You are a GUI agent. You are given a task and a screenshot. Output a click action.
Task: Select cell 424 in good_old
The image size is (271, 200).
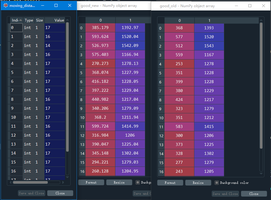(x=179, y=100)
